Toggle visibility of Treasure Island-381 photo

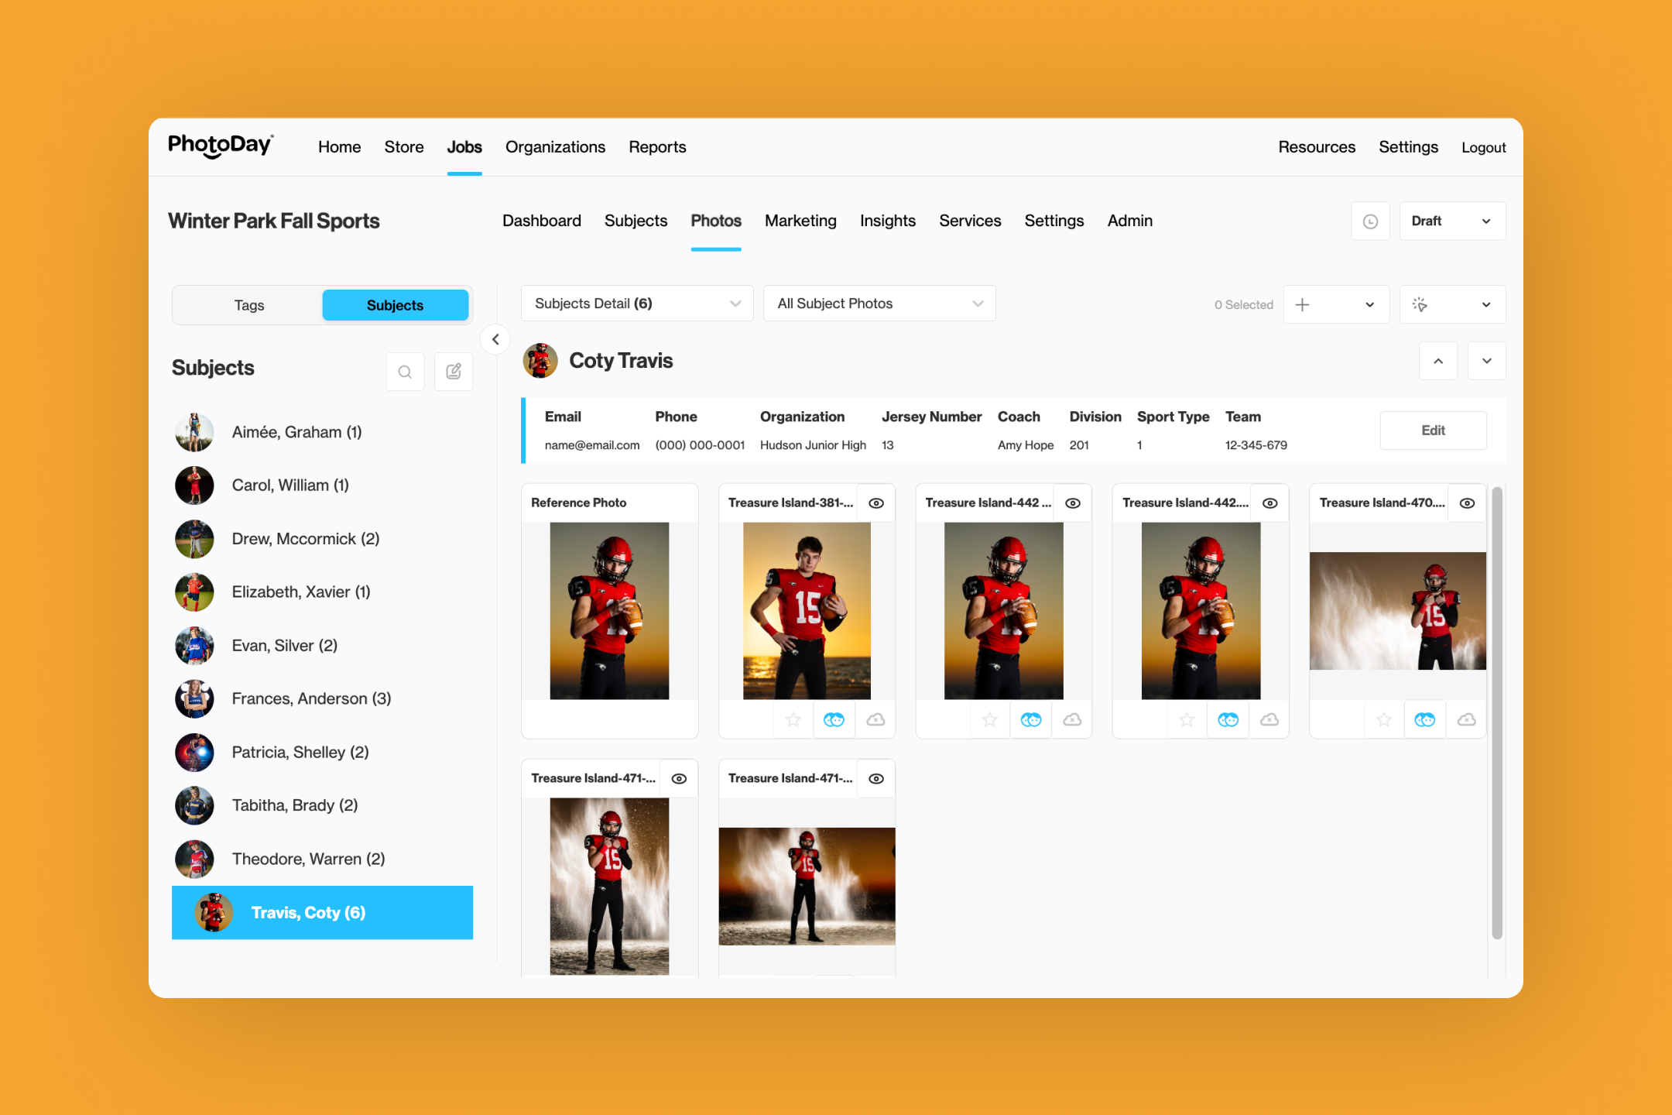[876, 503]
